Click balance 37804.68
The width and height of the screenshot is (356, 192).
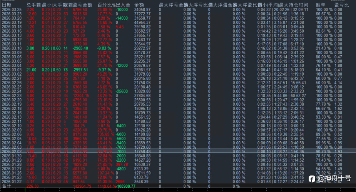tap(142, 96)
